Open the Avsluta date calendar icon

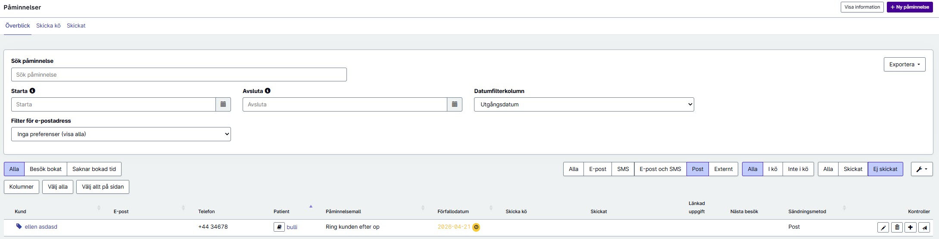(455, 104)
